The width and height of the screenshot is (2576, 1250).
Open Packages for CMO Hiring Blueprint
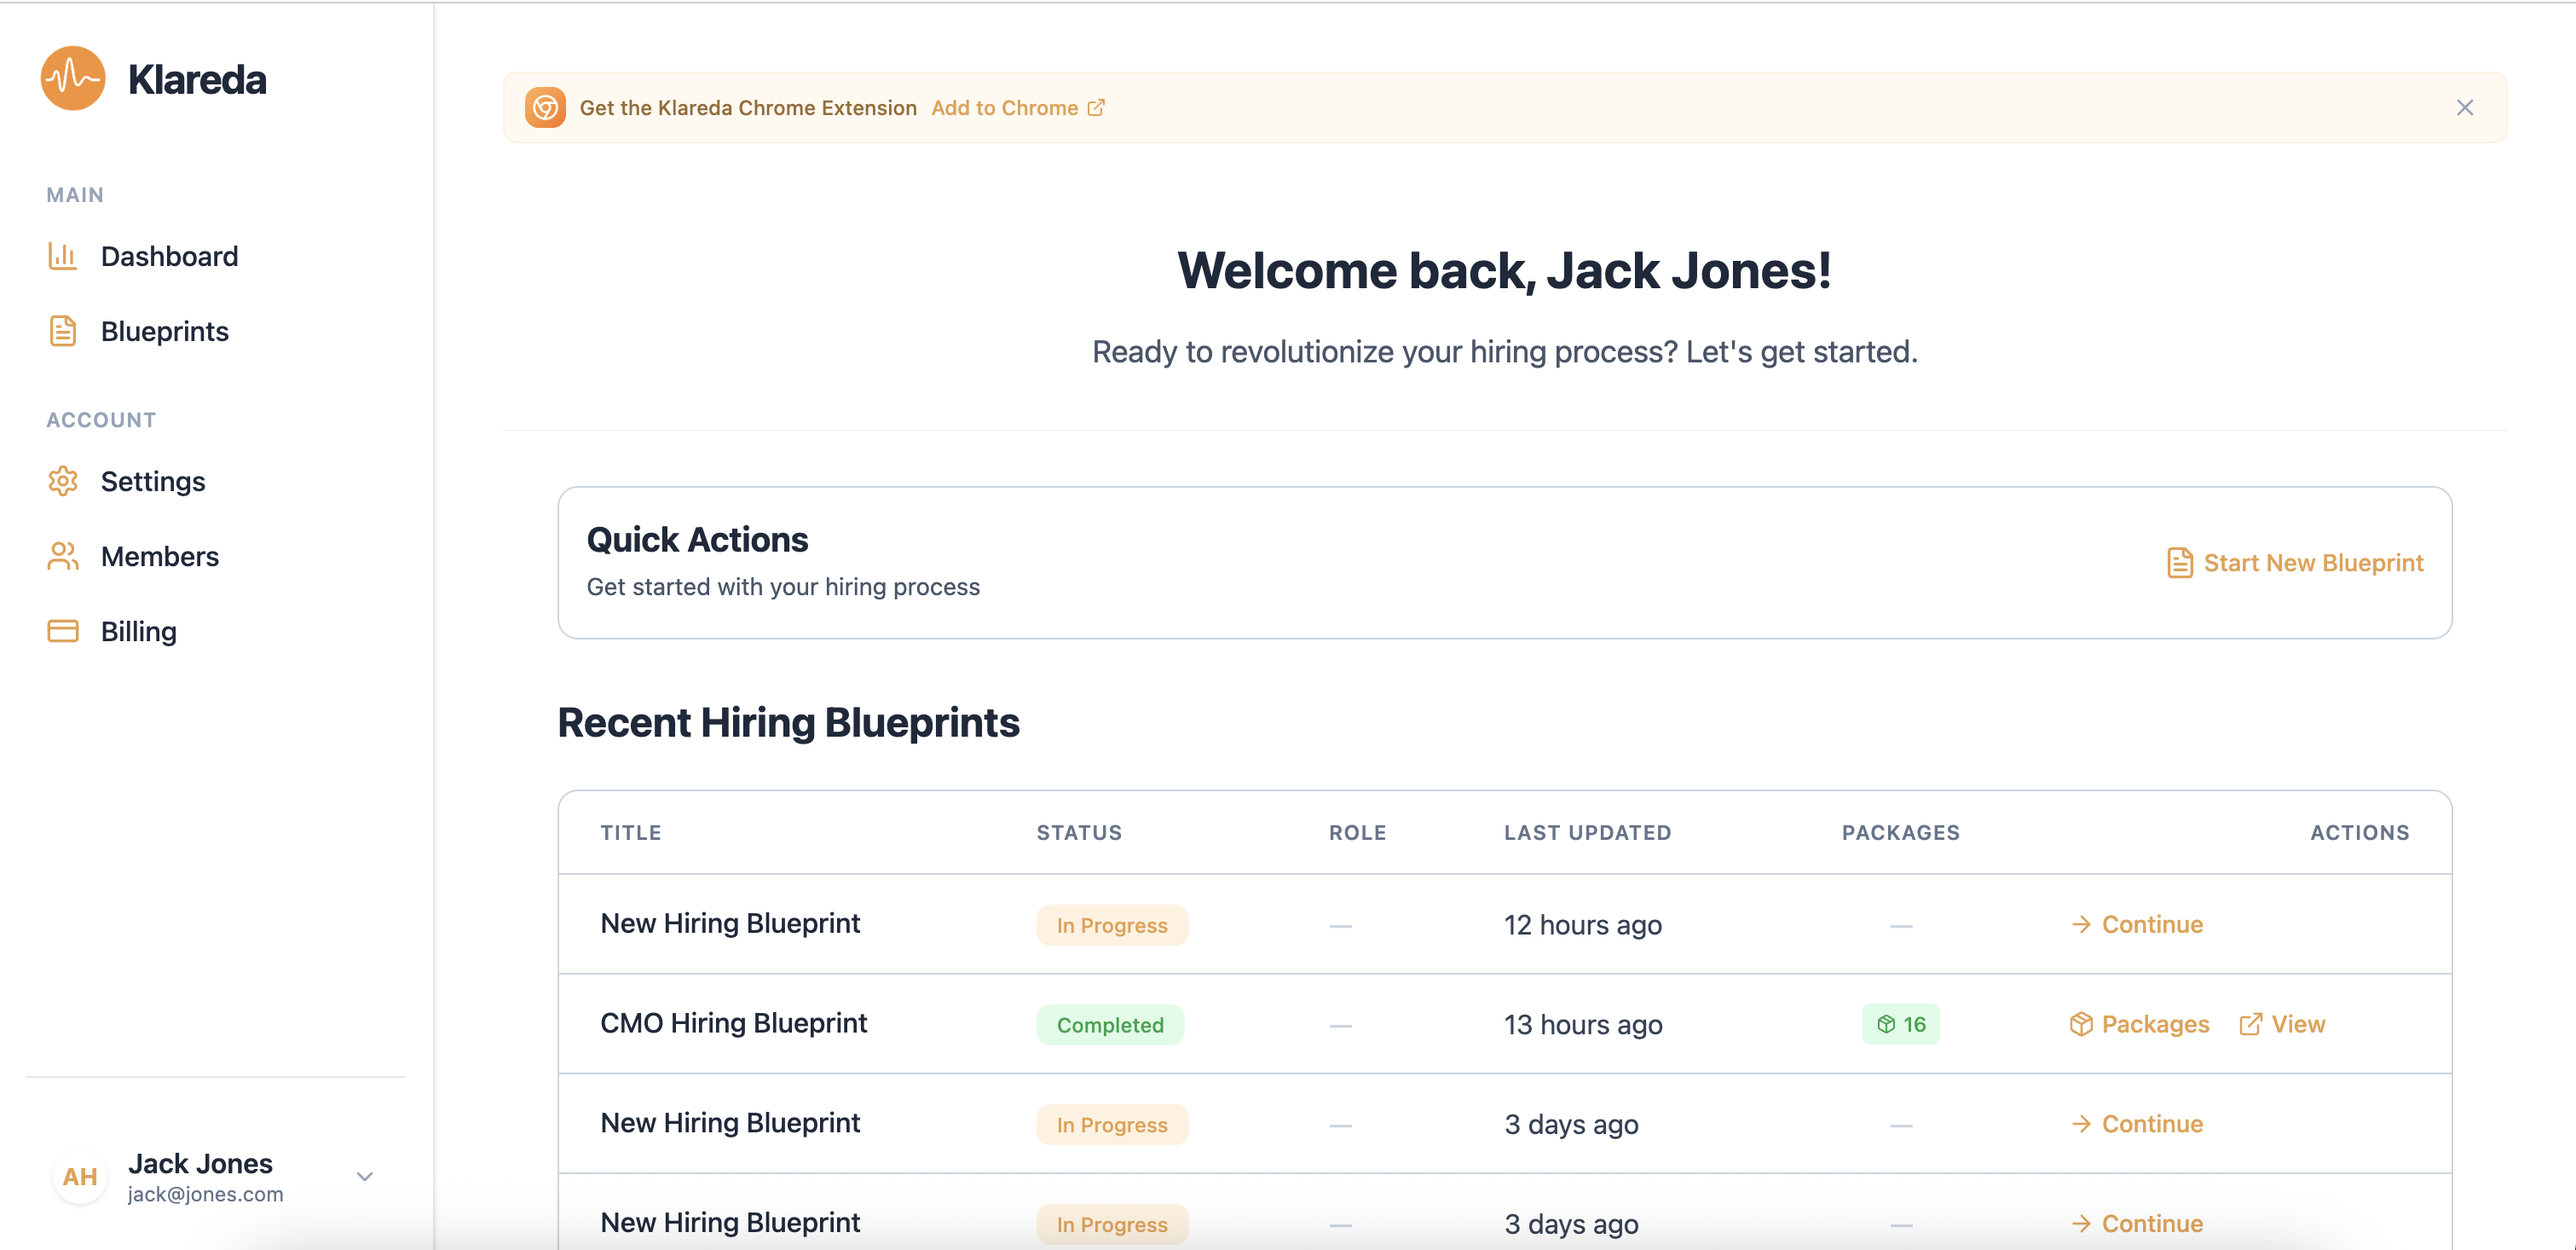coord(2139,1024)
